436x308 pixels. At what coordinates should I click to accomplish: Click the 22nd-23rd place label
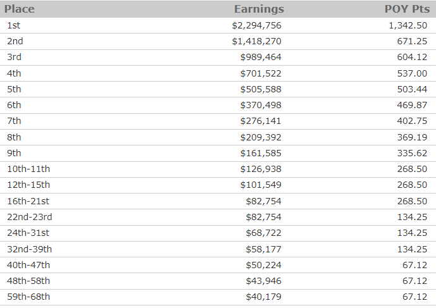point(30,217)
